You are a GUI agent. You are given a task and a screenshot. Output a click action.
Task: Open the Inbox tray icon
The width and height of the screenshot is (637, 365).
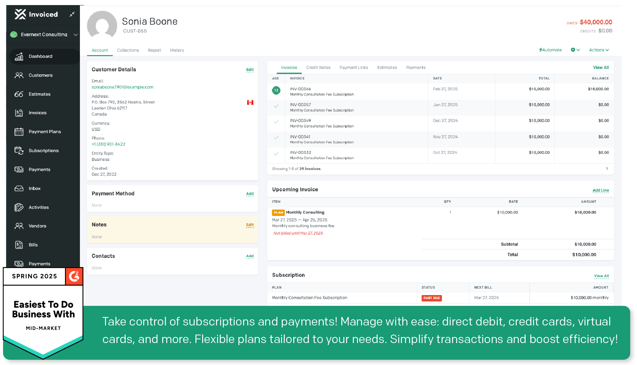click(x=19, y=189)
